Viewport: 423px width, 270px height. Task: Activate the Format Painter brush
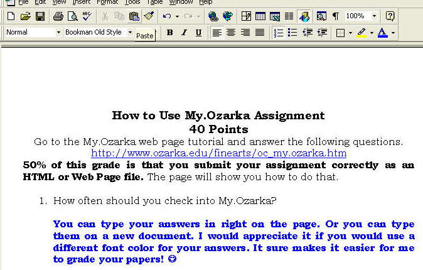[149, 16]
